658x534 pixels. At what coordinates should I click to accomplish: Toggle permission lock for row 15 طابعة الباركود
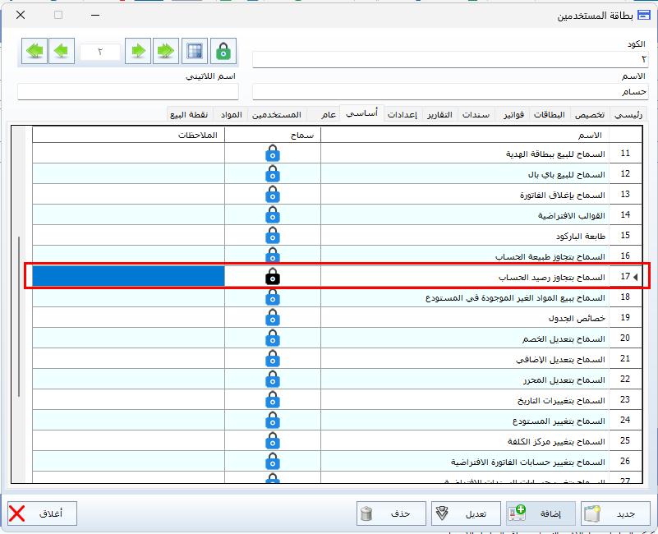click(273, 236)
